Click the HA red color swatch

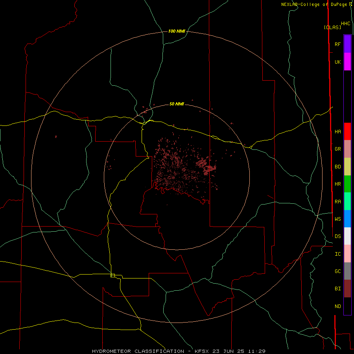pyautogui.click(x=347, y=131)
